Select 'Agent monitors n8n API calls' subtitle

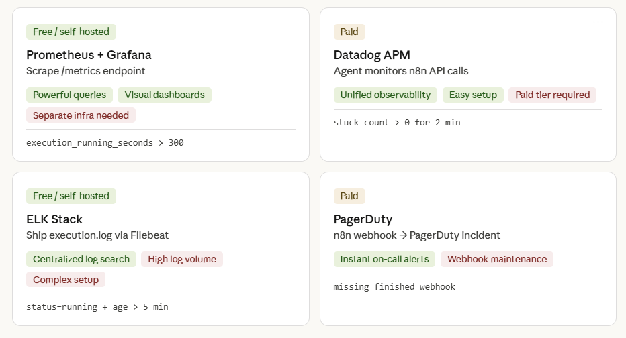click(401, 71)
